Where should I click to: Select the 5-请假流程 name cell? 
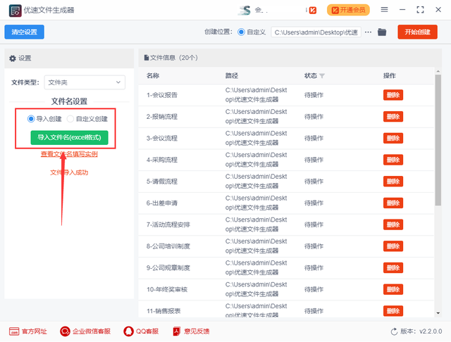pos(162,182)
